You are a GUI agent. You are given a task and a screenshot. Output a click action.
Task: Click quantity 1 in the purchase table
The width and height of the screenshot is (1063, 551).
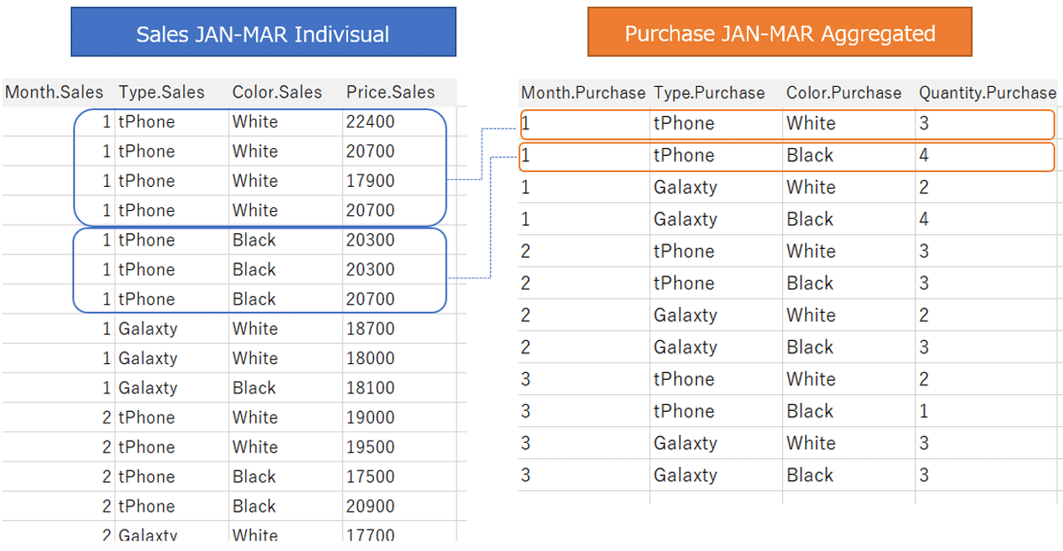pyautogui.click(x=924, y=411)
